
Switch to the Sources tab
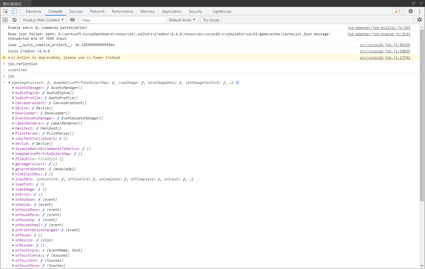(x=76, y=11)
